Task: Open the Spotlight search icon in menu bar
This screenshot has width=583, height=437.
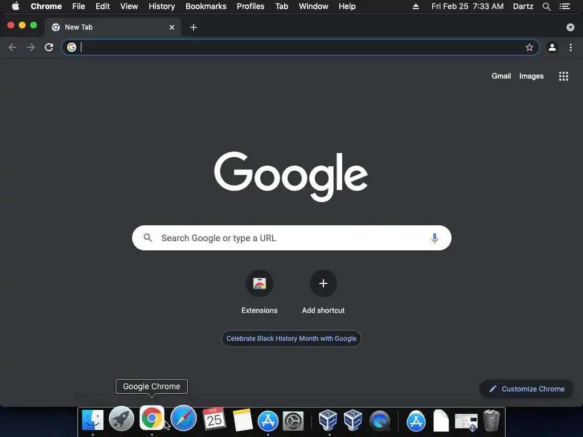Action: tap(546, 6)
